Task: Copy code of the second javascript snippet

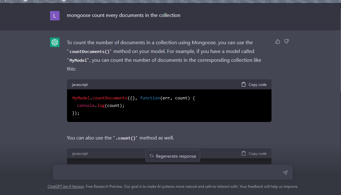Action: [x=254, y=153]
